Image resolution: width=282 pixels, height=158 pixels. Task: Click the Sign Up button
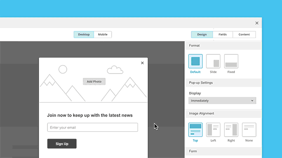pyautogui.click(x=62, y=144)
